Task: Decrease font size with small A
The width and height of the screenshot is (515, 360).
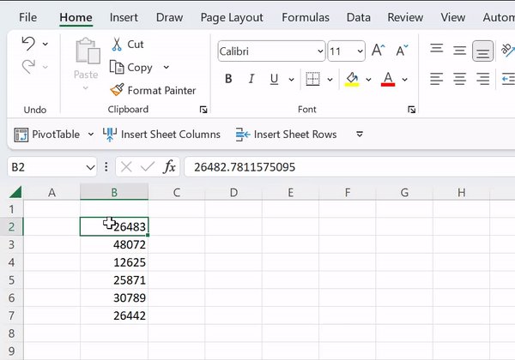Action: pos(402,51)
